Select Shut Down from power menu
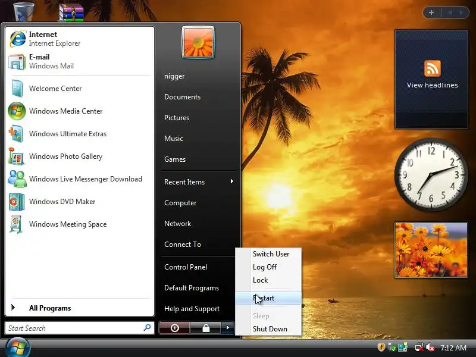This screenshot has width=476, height=357. [x=269, y=329]
